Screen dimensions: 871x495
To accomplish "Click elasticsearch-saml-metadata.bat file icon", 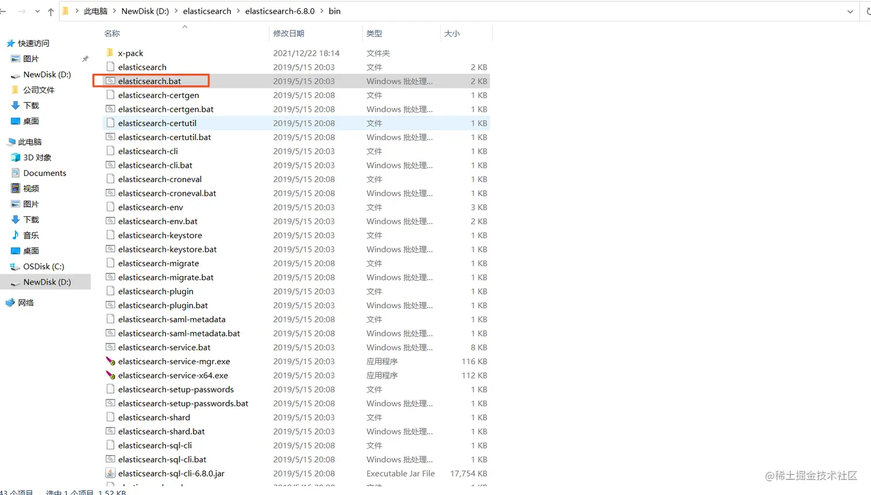I will click(x=110, y=333).
